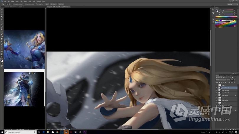Toggle Quick Mask mode icon
The width and height of the screenshot is (239, 134).
pos(2,64)
